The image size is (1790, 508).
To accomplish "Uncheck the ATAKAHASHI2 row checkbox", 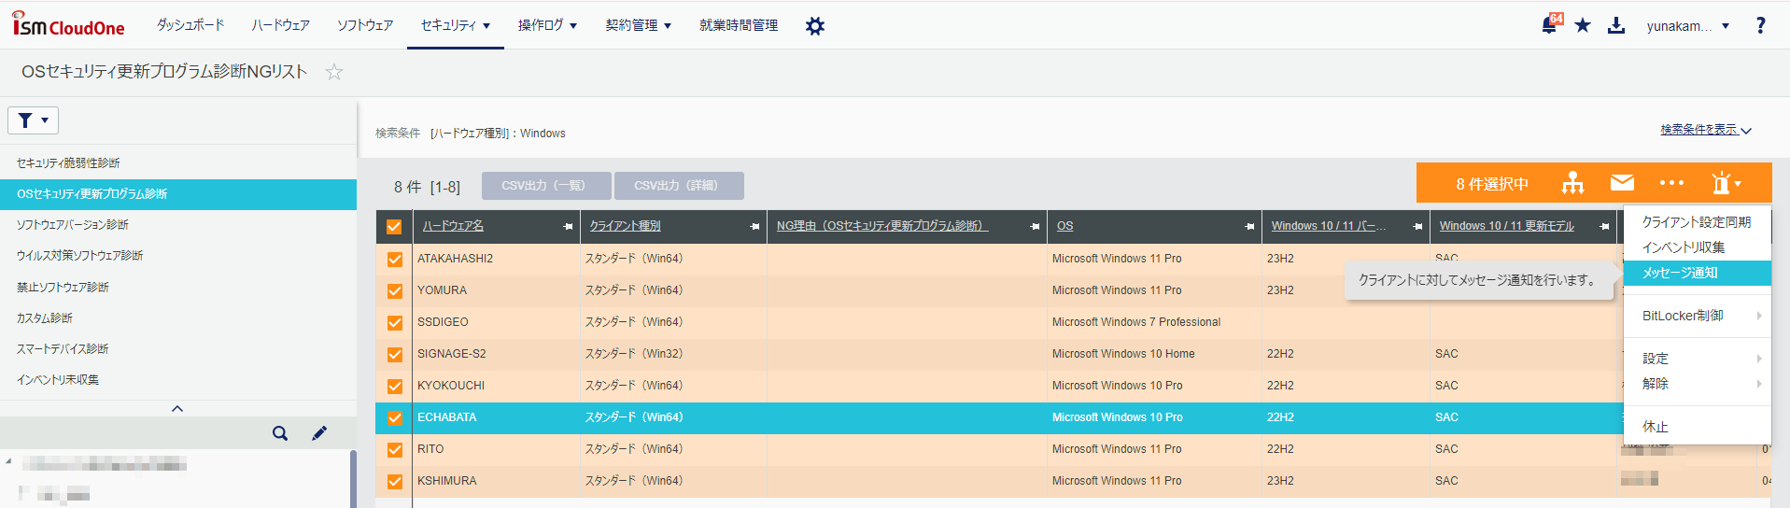I will point(395,260).
